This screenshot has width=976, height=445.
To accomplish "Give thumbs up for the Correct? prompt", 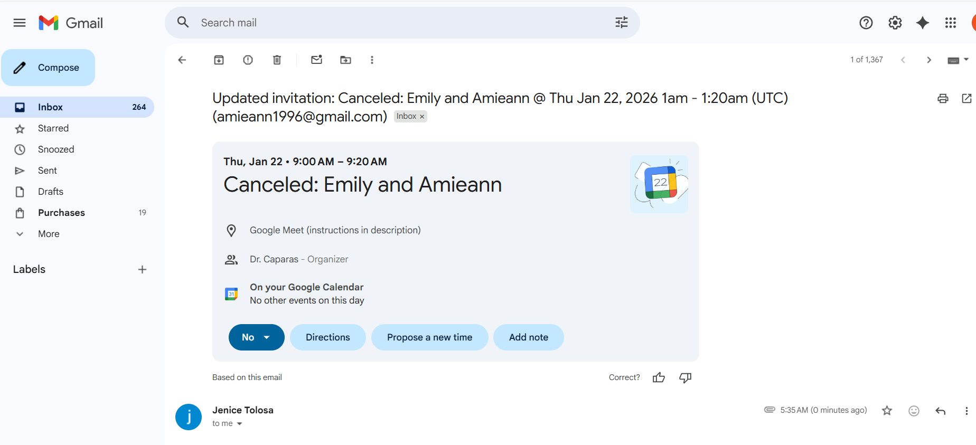I will [x=659, y=377].
